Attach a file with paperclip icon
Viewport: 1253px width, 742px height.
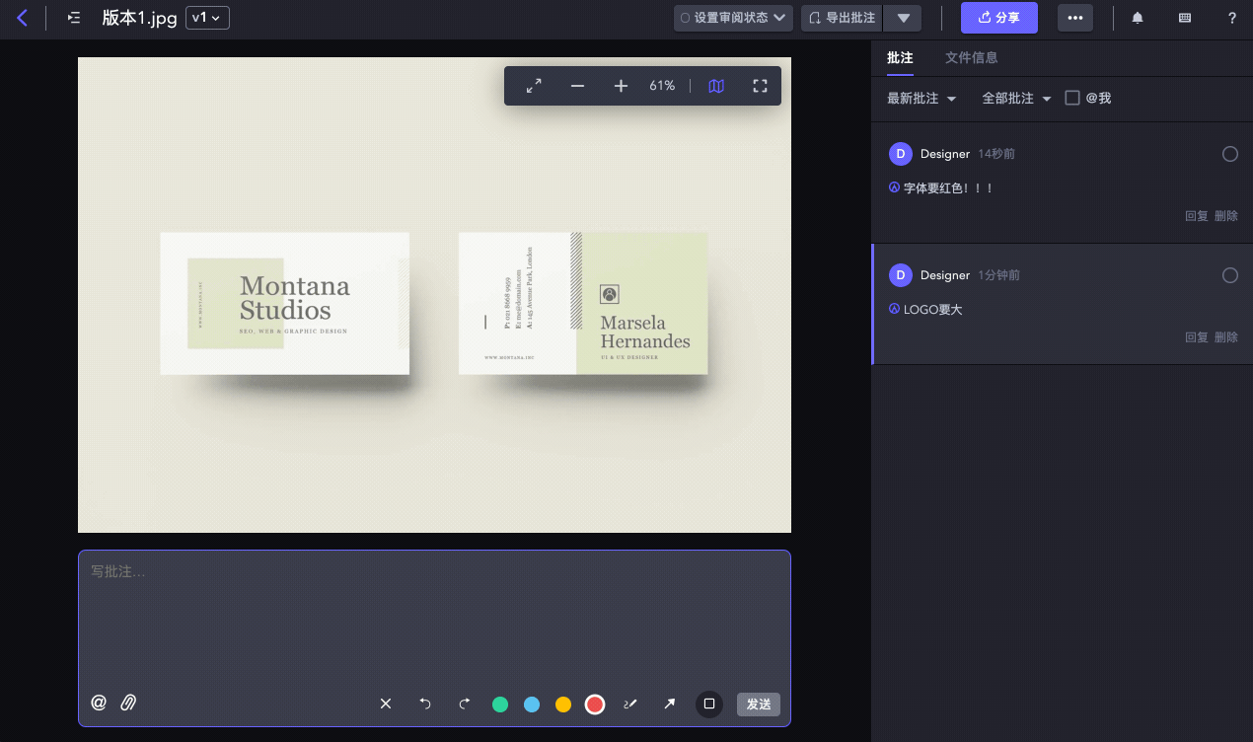(128, 703)
